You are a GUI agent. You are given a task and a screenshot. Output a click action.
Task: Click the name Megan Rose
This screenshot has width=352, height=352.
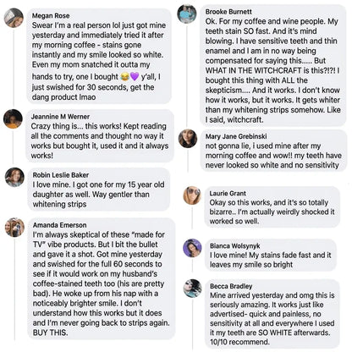point(51,15)
